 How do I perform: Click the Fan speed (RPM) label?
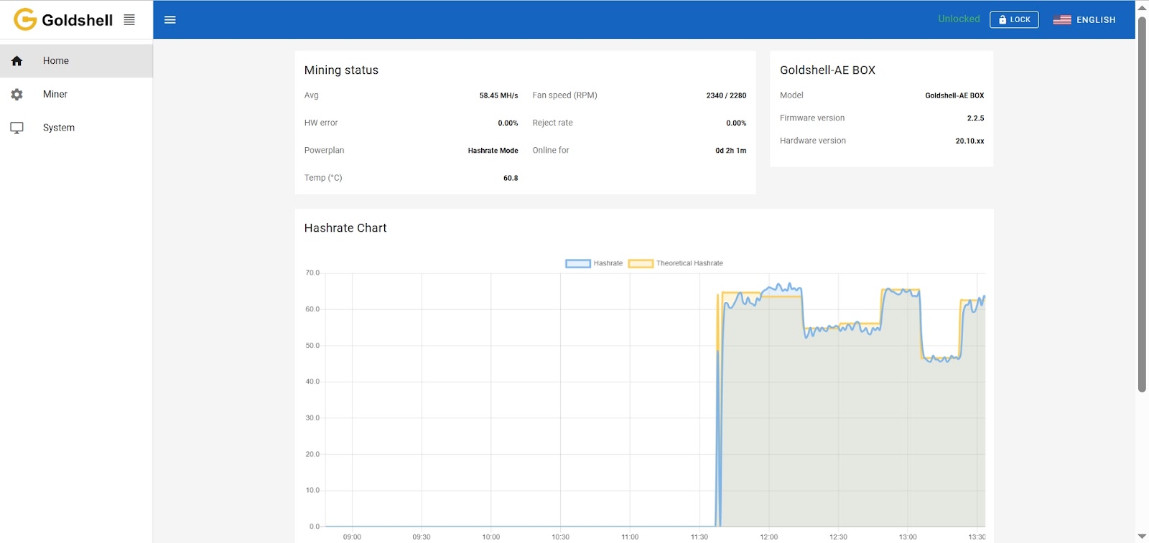point(564,95)
